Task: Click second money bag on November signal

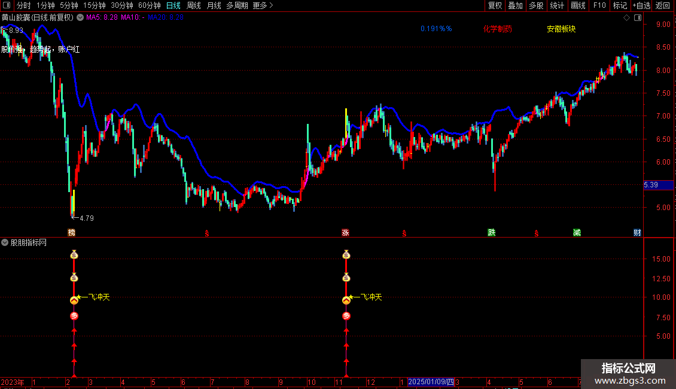Action: pyautogui.click(x=346, y=277)
